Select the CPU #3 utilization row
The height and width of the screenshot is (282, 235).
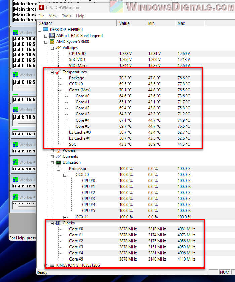[x=136, y=198]
